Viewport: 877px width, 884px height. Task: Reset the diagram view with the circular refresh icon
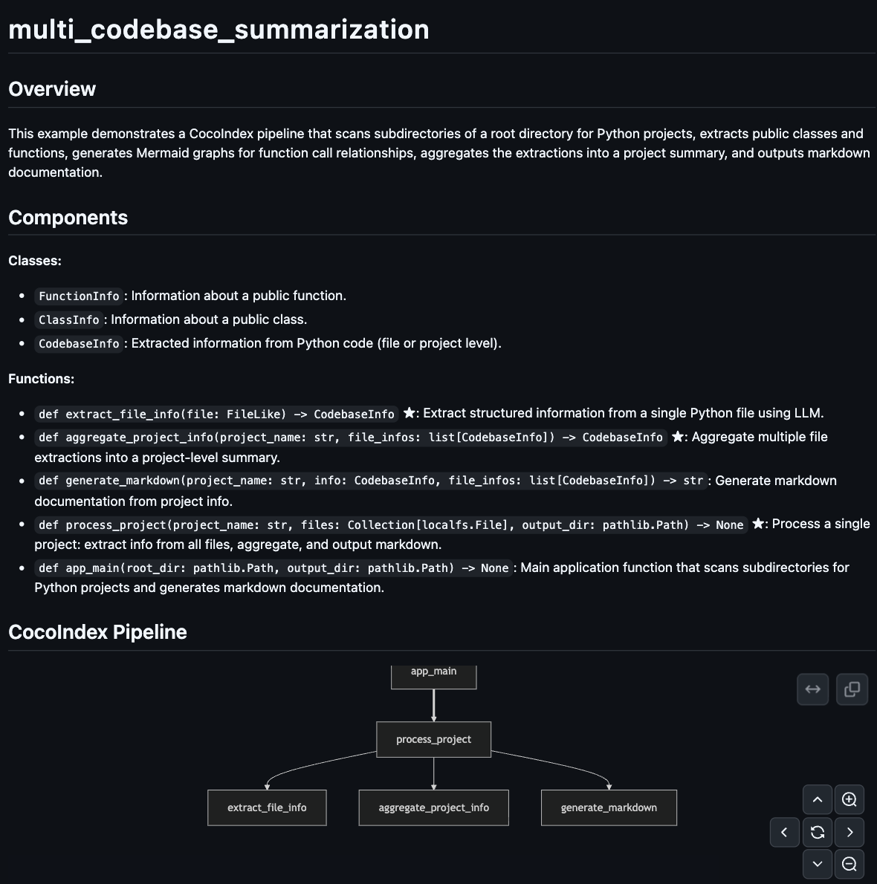pyautogui.click(x=818, y=832)
